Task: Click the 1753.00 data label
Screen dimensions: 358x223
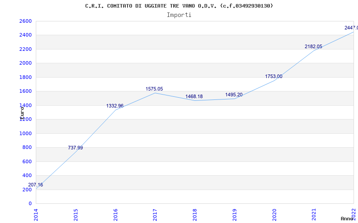Action: [273, 76]
